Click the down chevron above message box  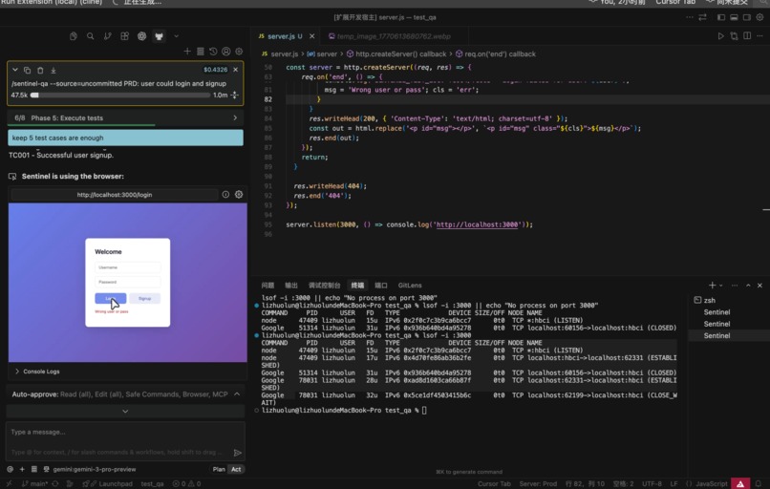[x=125, y=412]
